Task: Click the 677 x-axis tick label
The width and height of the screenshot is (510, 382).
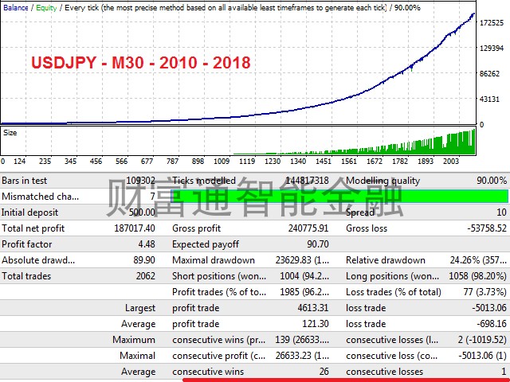Action: coord(147,161)
